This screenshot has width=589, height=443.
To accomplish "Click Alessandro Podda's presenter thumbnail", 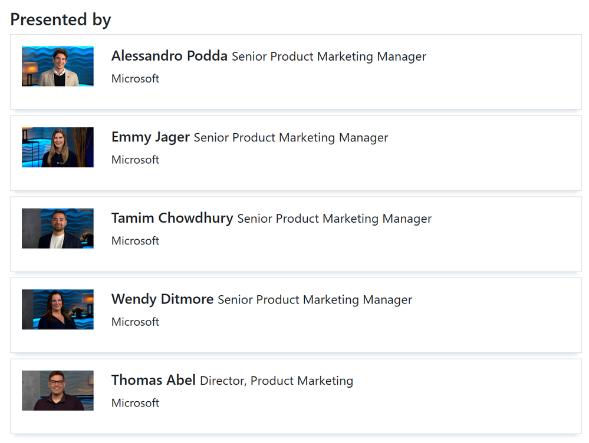I will coord(57,67).
